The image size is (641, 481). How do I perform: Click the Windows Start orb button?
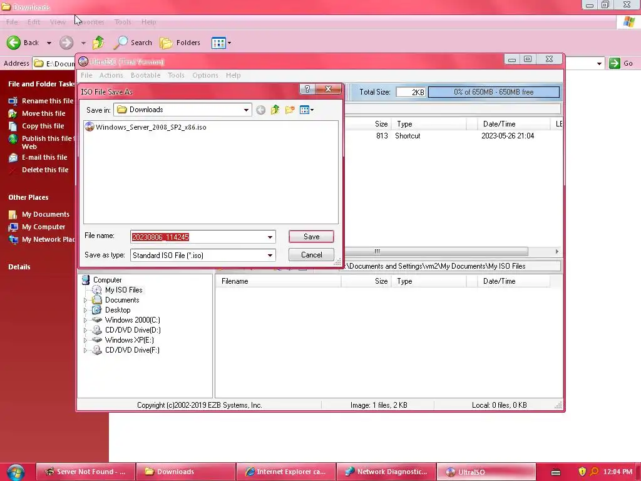point(16,472)
